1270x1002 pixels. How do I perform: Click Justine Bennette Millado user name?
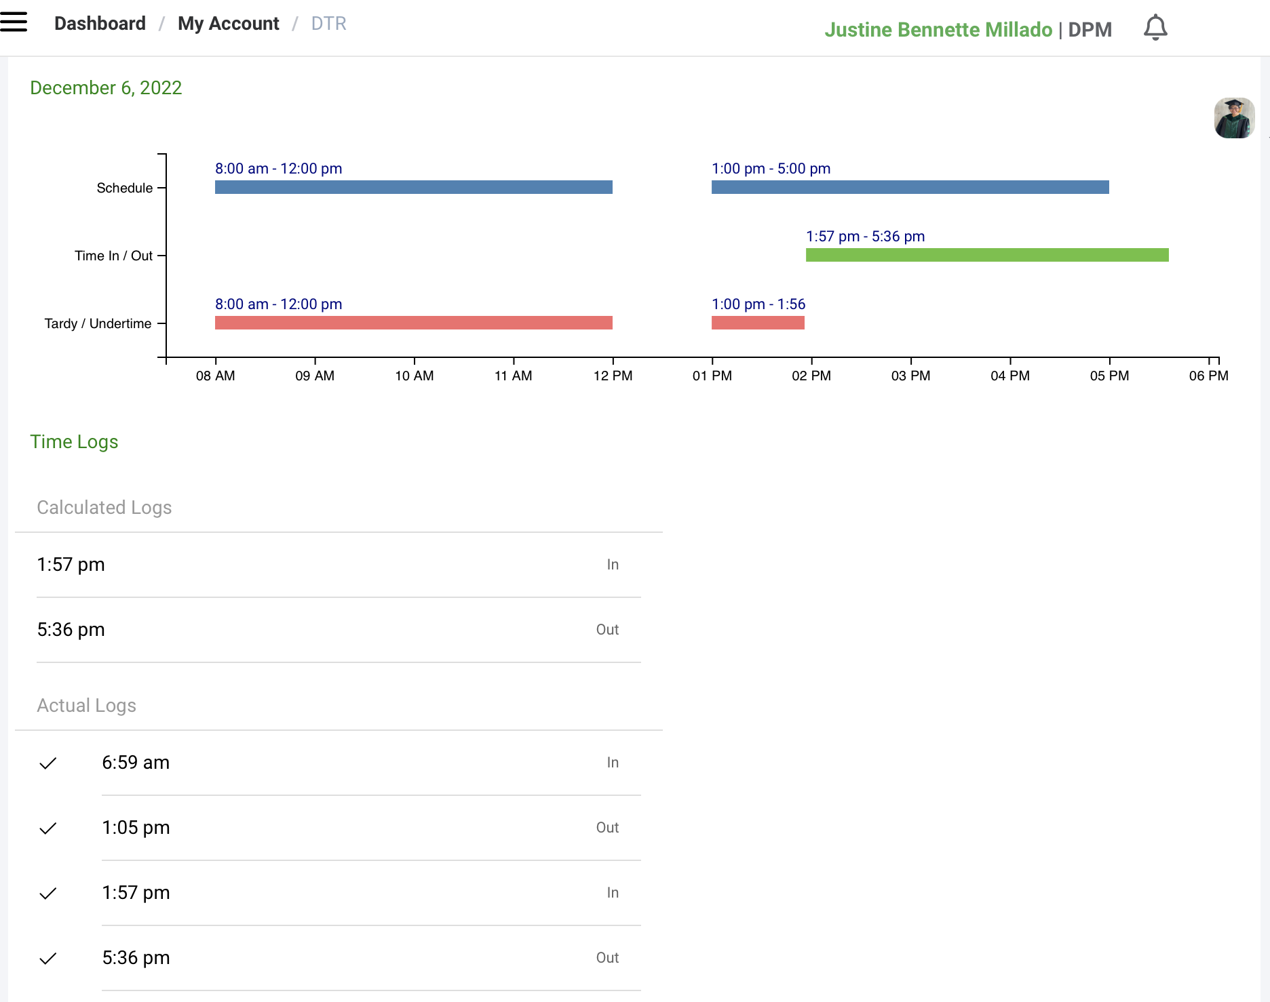pyautogui.click(x=938, y=30)
